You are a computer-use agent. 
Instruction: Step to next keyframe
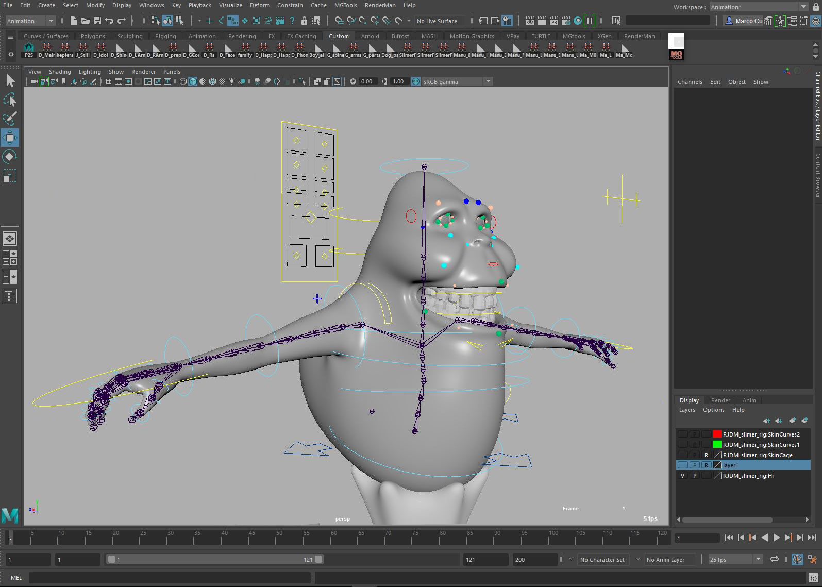click(x=788, y=538)
